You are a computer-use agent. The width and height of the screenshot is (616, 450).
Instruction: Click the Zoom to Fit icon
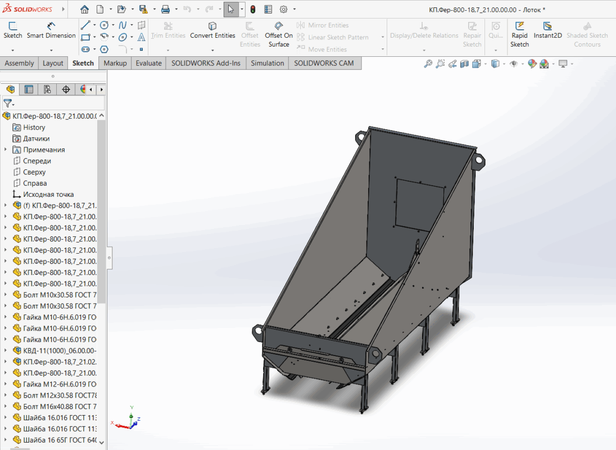point(428,63)
